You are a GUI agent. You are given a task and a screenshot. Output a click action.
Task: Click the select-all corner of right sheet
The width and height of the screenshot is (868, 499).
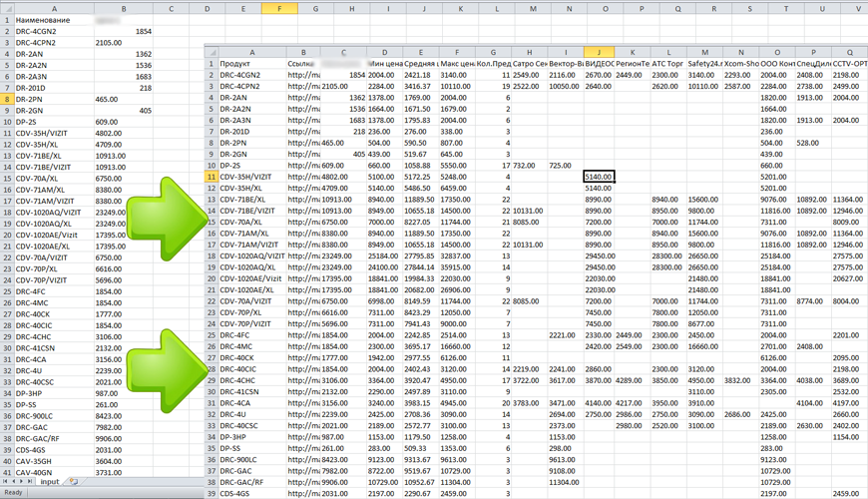coord(211,52)
